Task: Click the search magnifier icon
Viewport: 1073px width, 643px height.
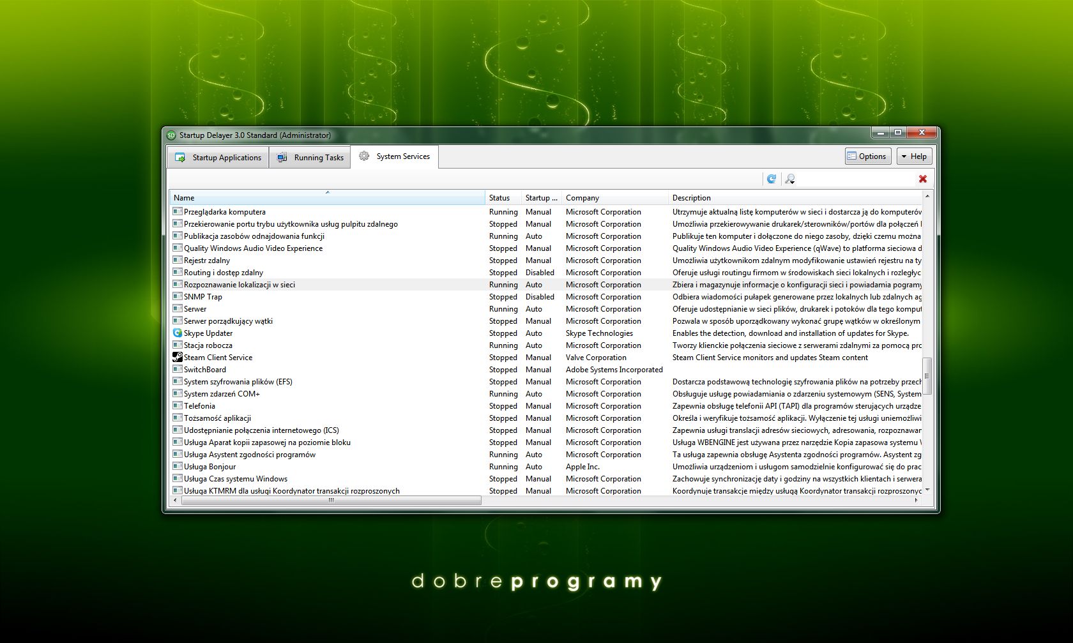Action: [790, 179]
